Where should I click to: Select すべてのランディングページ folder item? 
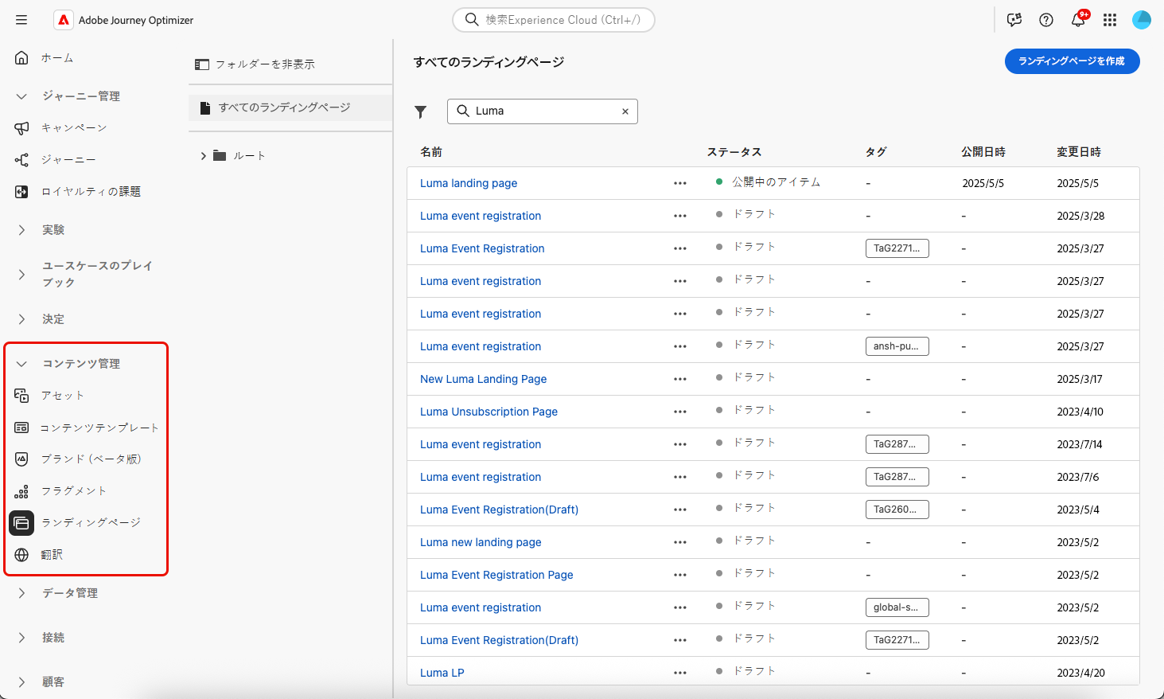click(290, 107)
